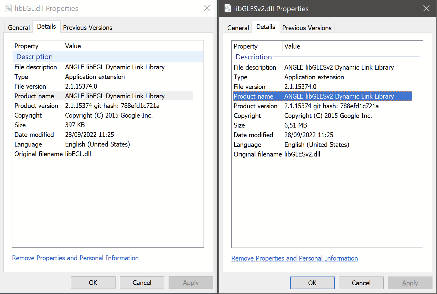Image resolution: width=437 pixels, height=294 pixels.
Task: Select highlighted Product name row in libGLESv2.dll details
Action: [322, 96]
